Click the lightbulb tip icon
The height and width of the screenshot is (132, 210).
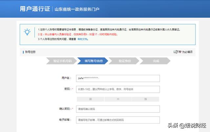(27, 32)
